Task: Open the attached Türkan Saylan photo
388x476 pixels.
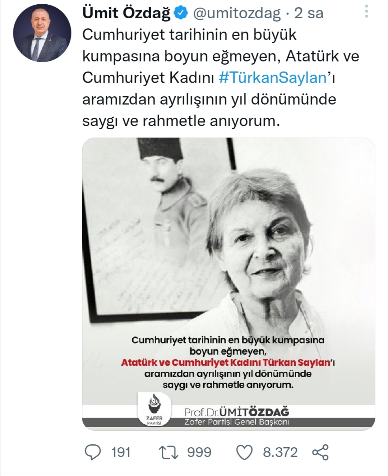Action: pos(228,284)
